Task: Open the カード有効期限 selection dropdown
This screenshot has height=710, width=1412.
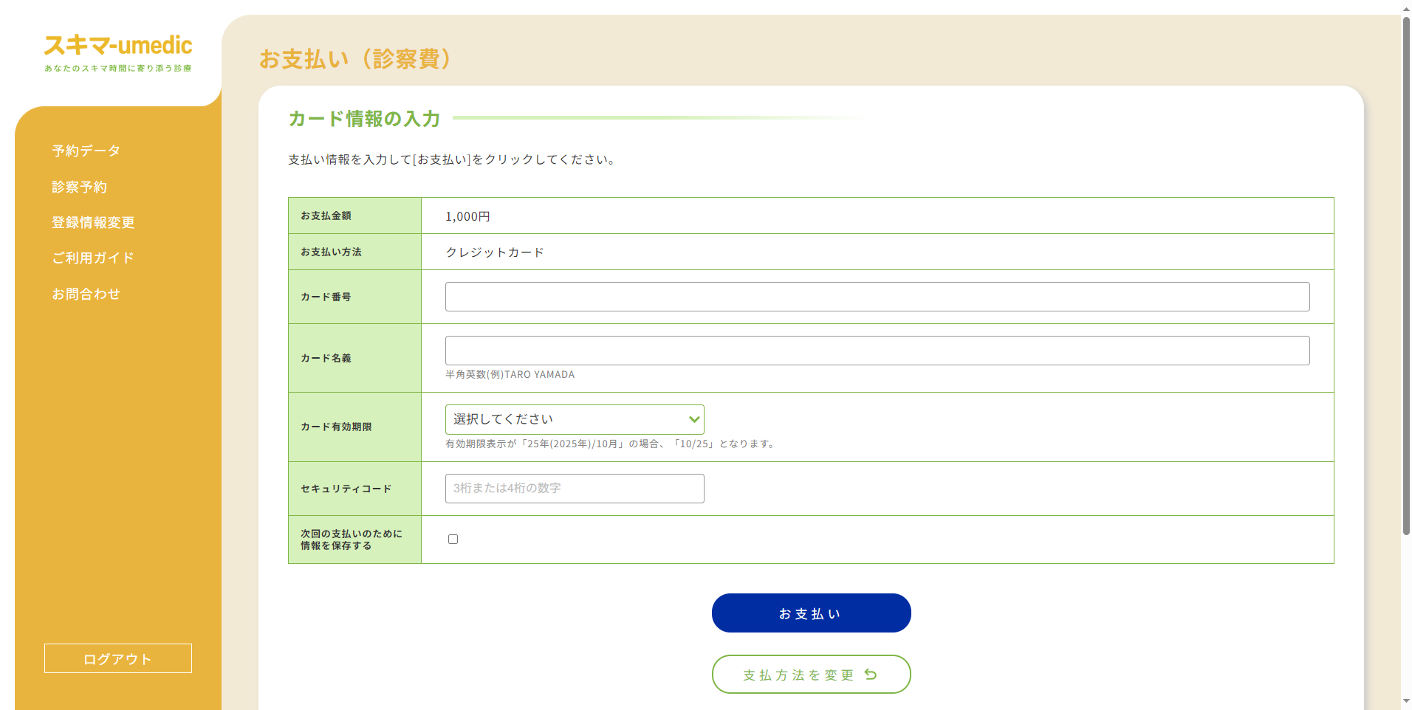Action: (574, 419)
